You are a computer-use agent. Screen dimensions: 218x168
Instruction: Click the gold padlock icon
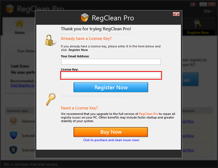(x=50, y=41)
